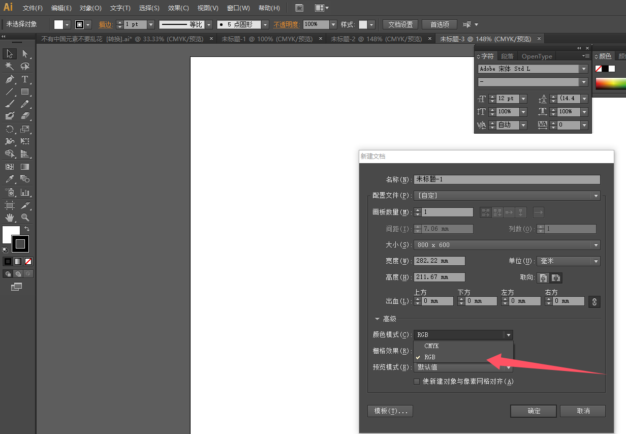The image size is (626, 434).
Task: Select the Type tool
Action: (x=25, y=79)
